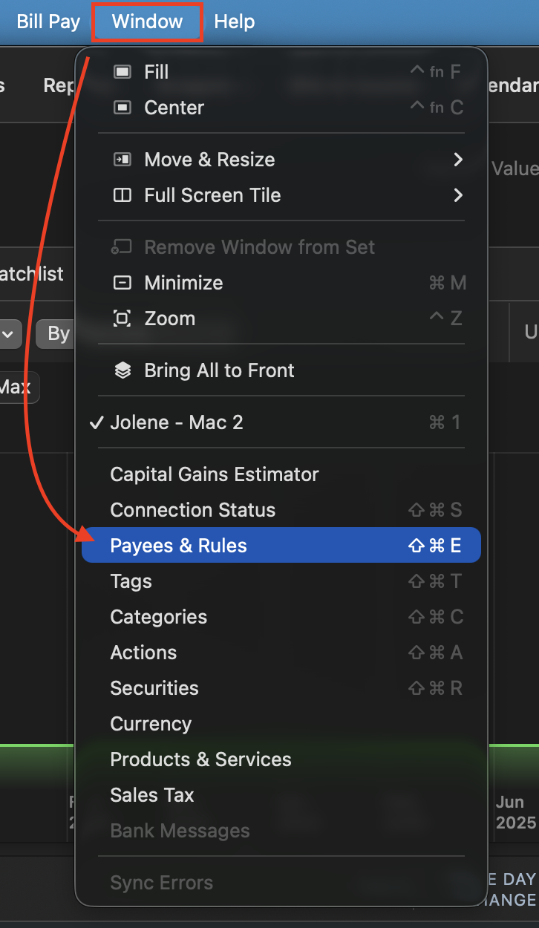
Task: Click the Fill window icon
Action: [122, 72]
